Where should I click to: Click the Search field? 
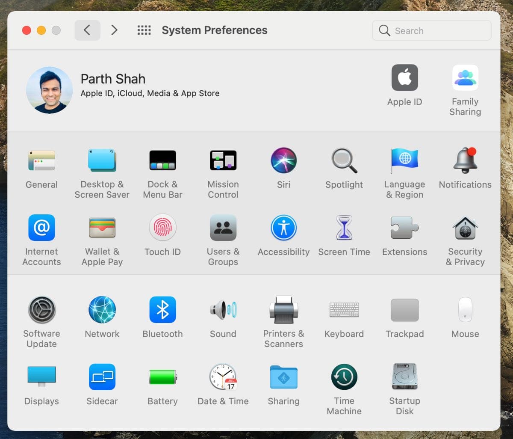[432, 31]
